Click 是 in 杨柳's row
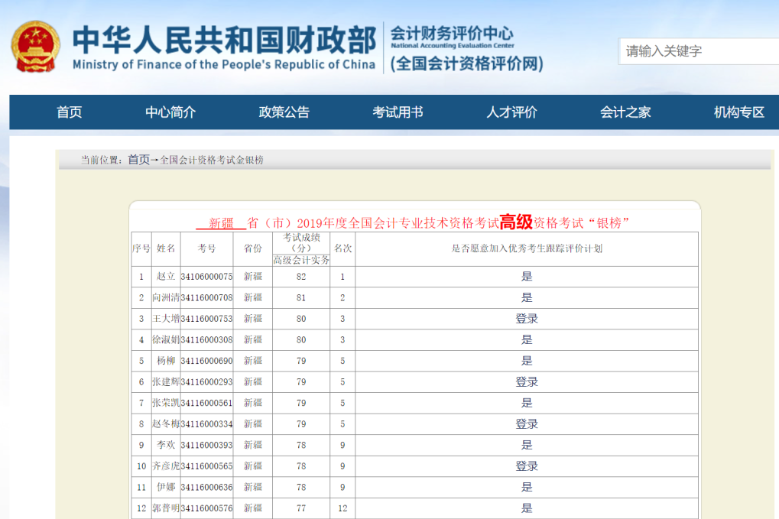This screenshot has height=519, width=779. (x=527, y=361)
